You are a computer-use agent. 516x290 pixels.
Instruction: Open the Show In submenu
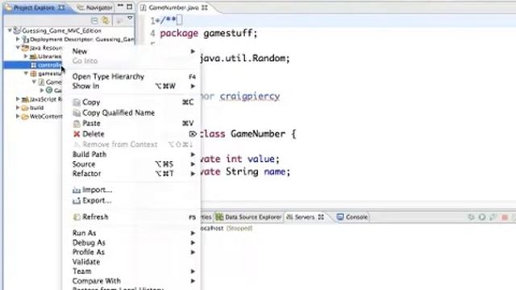click(131, 86)
